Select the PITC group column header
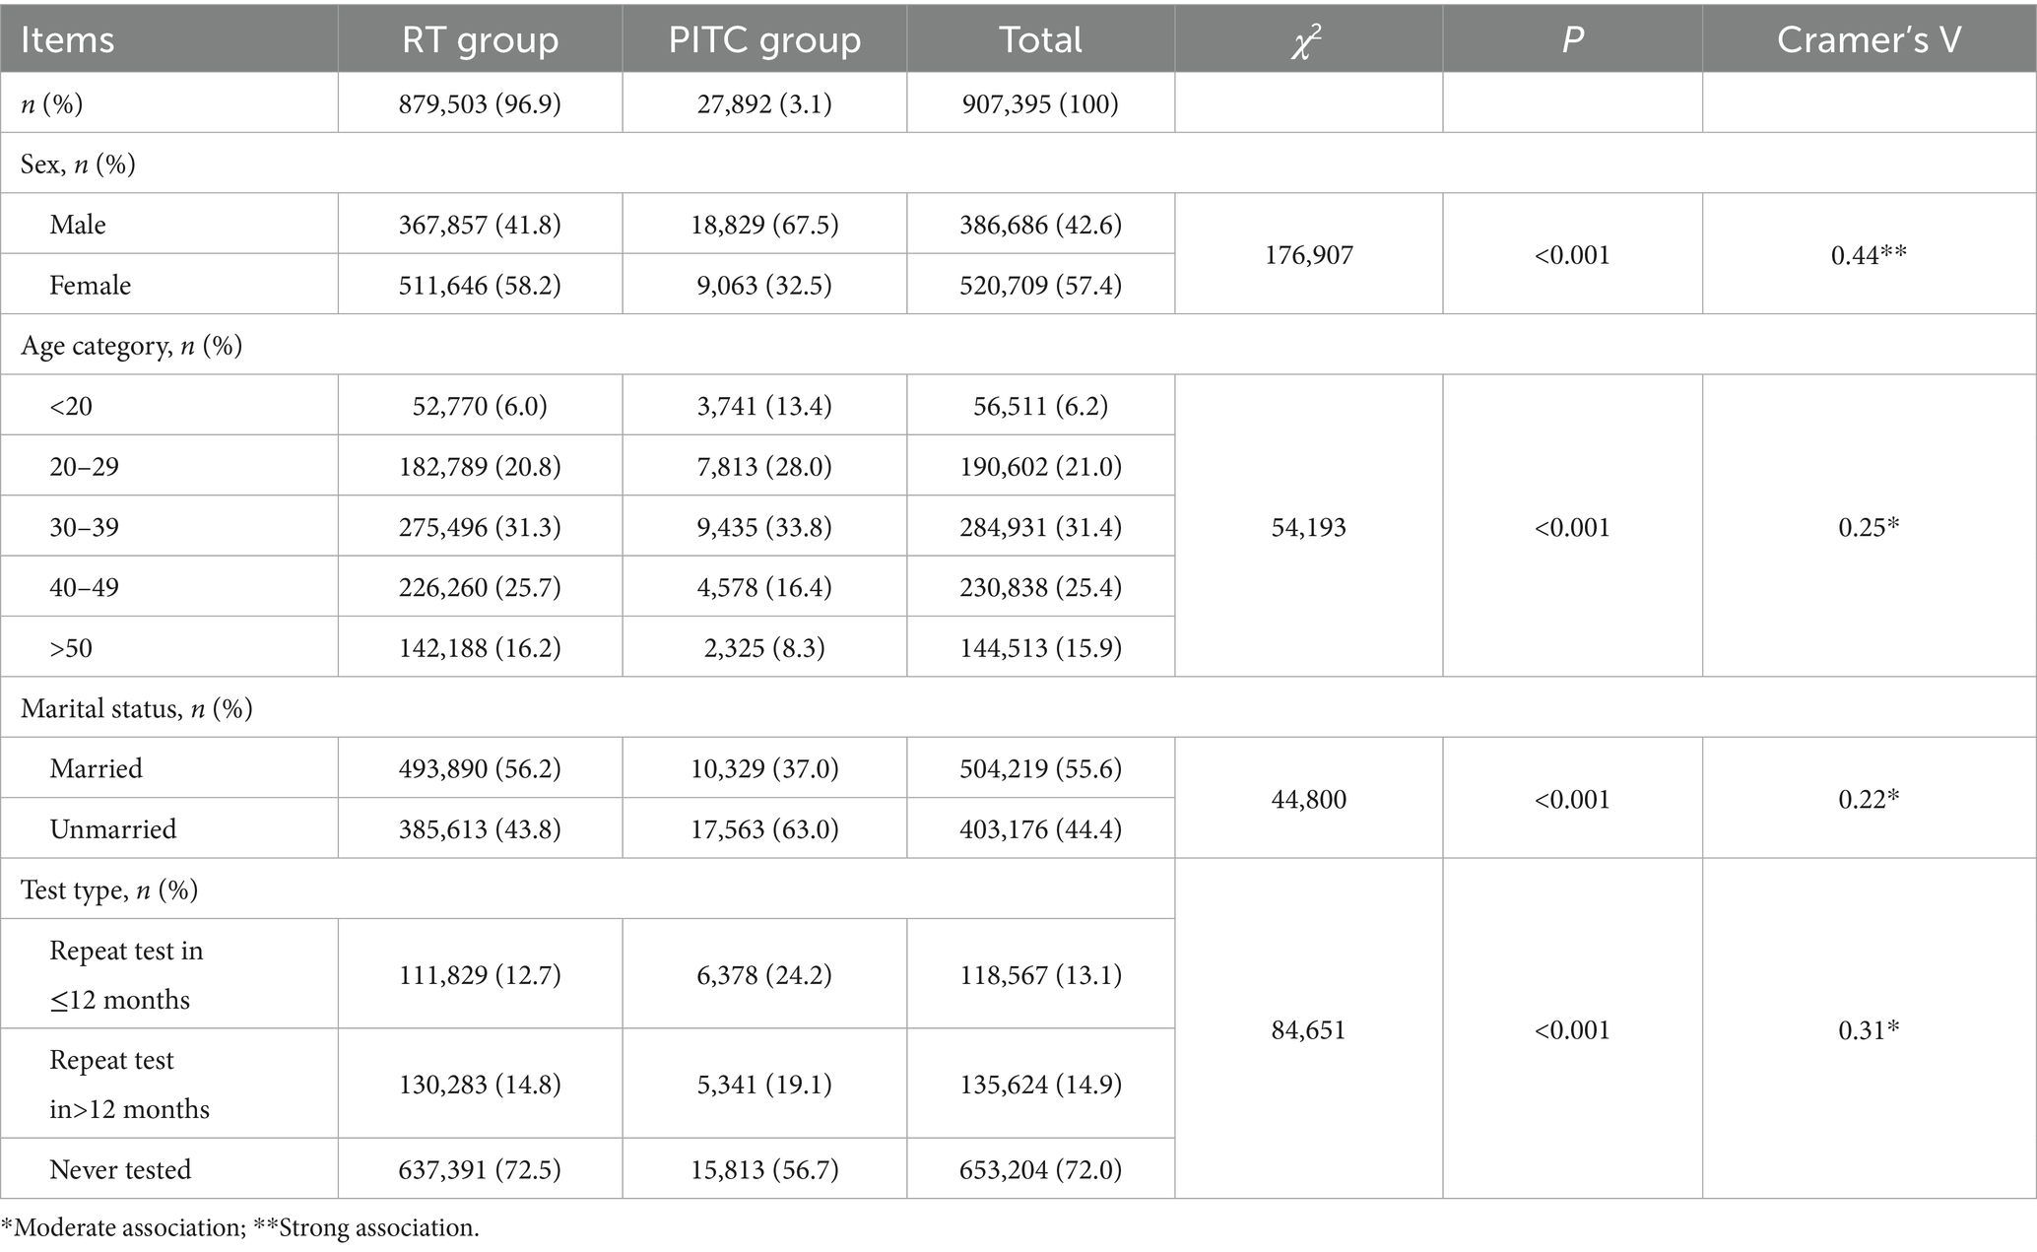This screenshot has height=1252, width=2037. 764,39
